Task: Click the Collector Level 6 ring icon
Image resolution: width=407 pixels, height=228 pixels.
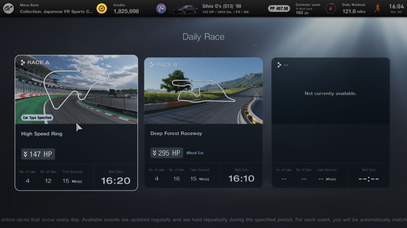Action: click(330, 8)
